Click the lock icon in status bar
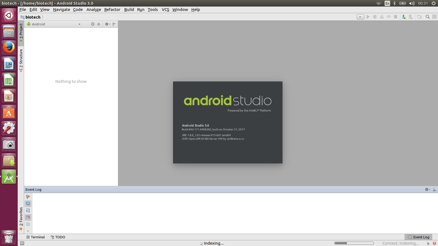Screen dimensions: 438x246 pyautogui.click(x=428, y=243)
